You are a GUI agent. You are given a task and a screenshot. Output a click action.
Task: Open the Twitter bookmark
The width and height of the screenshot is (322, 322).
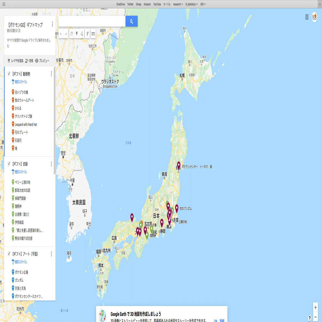pos(130,4)
